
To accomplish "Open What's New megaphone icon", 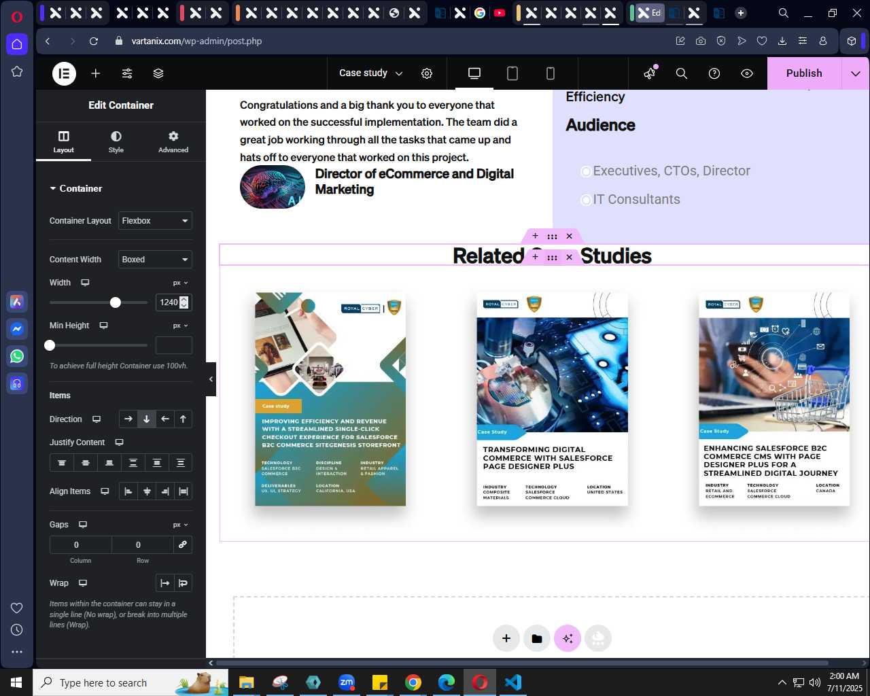I will (650, 73).
